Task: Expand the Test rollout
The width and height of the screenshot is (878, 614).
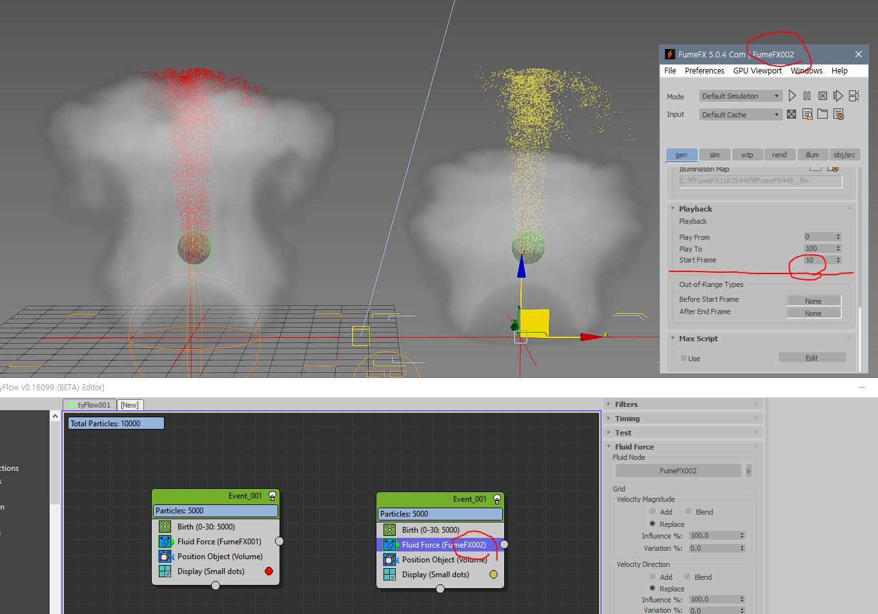Action: tap(683, 433)
